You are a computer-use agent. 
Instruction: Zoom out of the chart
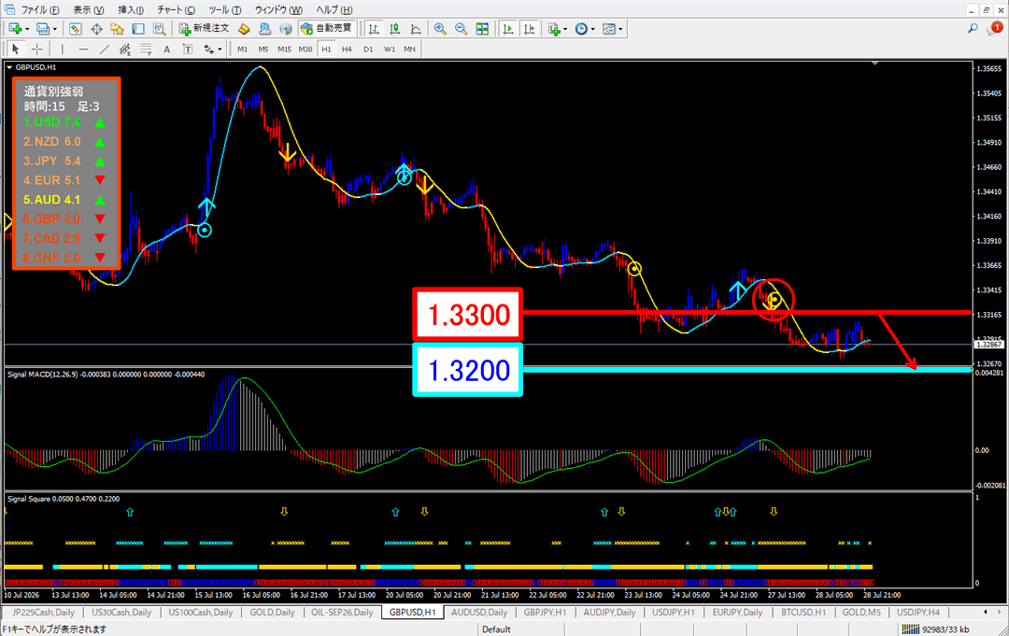tap(461, 29)
